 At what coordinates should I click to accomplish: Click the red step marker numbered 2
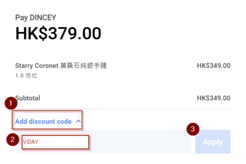click(13, 140)
